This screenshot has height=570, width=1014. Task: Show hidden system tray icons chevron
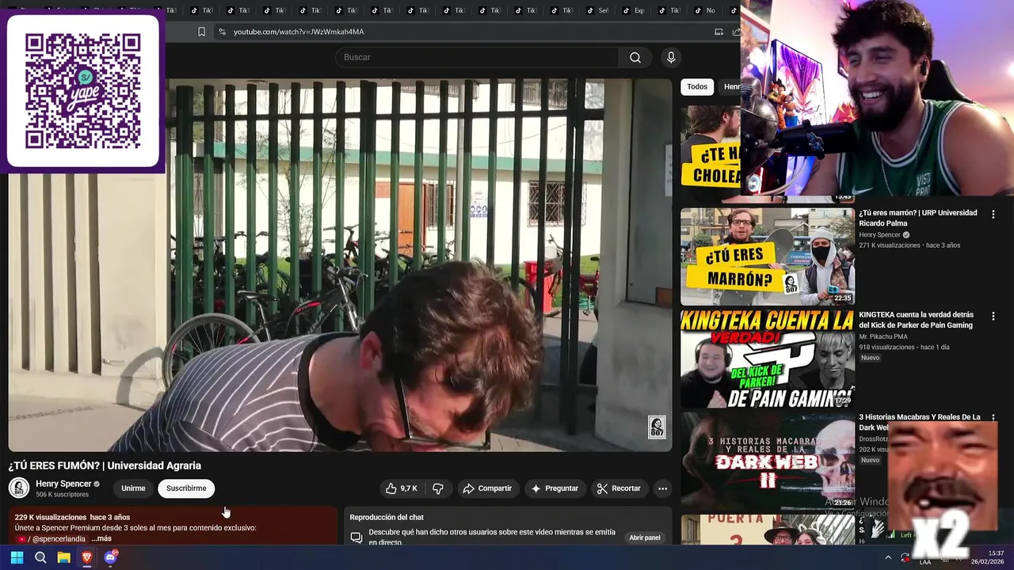coord(888,557)
